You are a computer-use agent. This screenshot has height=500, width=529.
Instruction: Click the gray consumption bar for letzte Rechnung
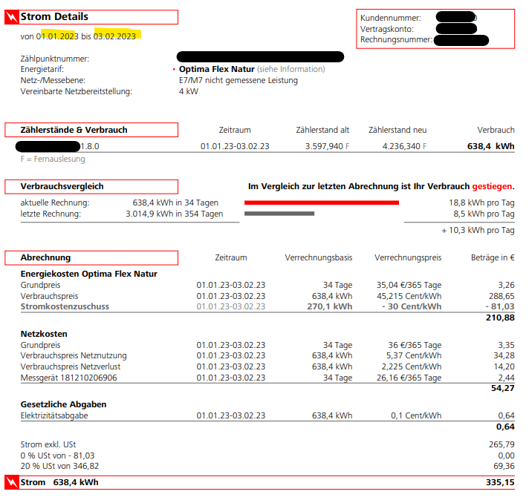279,214
